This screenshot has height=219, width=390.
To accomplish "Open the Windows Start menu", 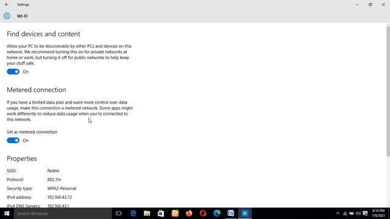I will (x=7, y=214).
